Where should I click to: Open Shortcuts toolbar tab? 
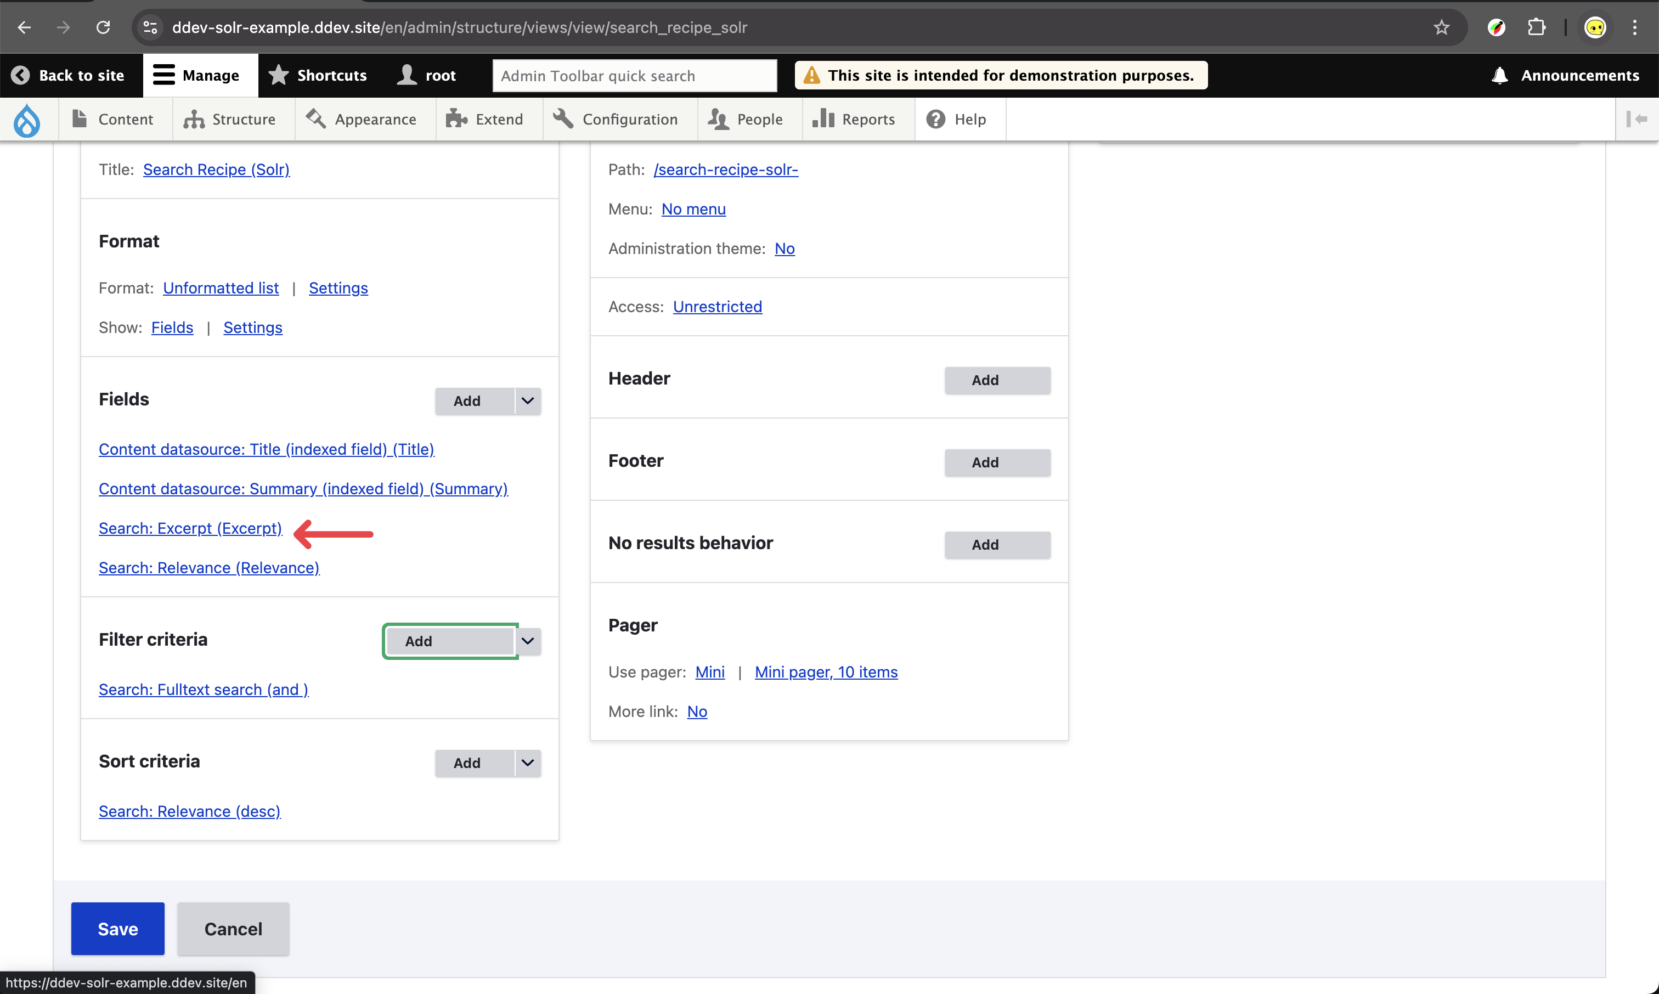click(x=318, y=76)
